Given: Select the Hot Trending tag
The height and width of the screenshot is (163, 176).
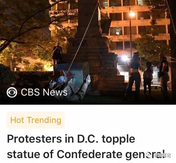Looking at the screenshot, I should 36,120.
